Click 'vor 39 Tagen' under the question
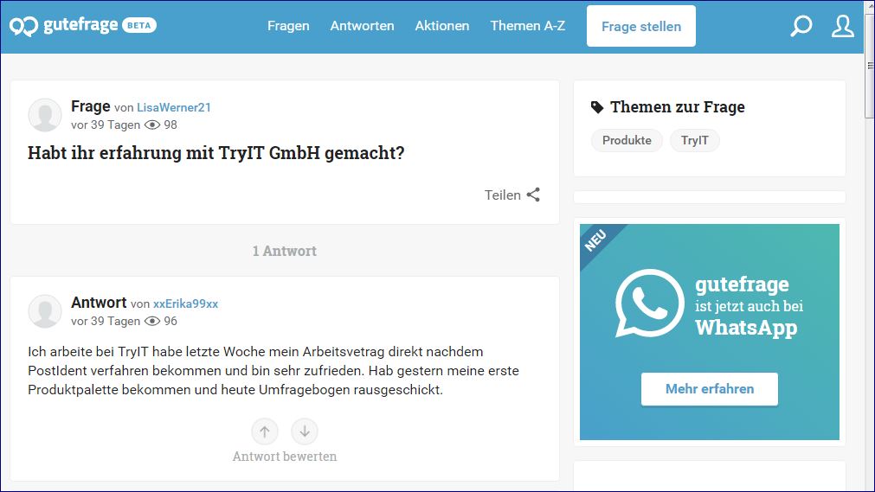This screenshot has width=875, height=492. point(106,125)
